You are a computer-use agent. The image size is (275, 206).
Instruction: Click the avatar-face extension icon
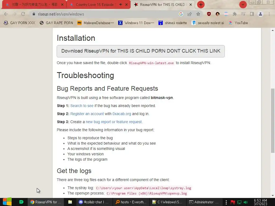click(x=218, y=14)
